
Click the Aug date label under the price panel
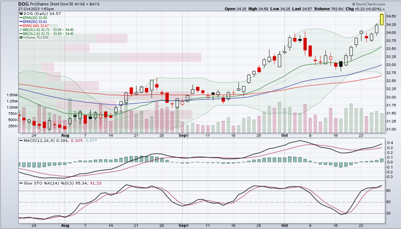pyautogui.click(x=65, y=136)
